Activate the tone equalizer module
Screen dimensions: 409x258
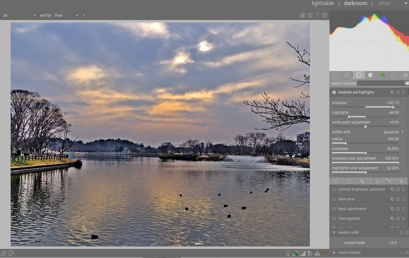click(x=334, y=219)
